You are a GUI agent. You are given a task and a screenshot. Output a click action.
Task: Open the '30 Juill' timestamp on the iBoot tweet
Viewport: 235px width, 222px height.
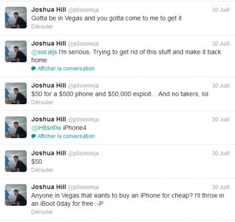click(x=221, y=187)
